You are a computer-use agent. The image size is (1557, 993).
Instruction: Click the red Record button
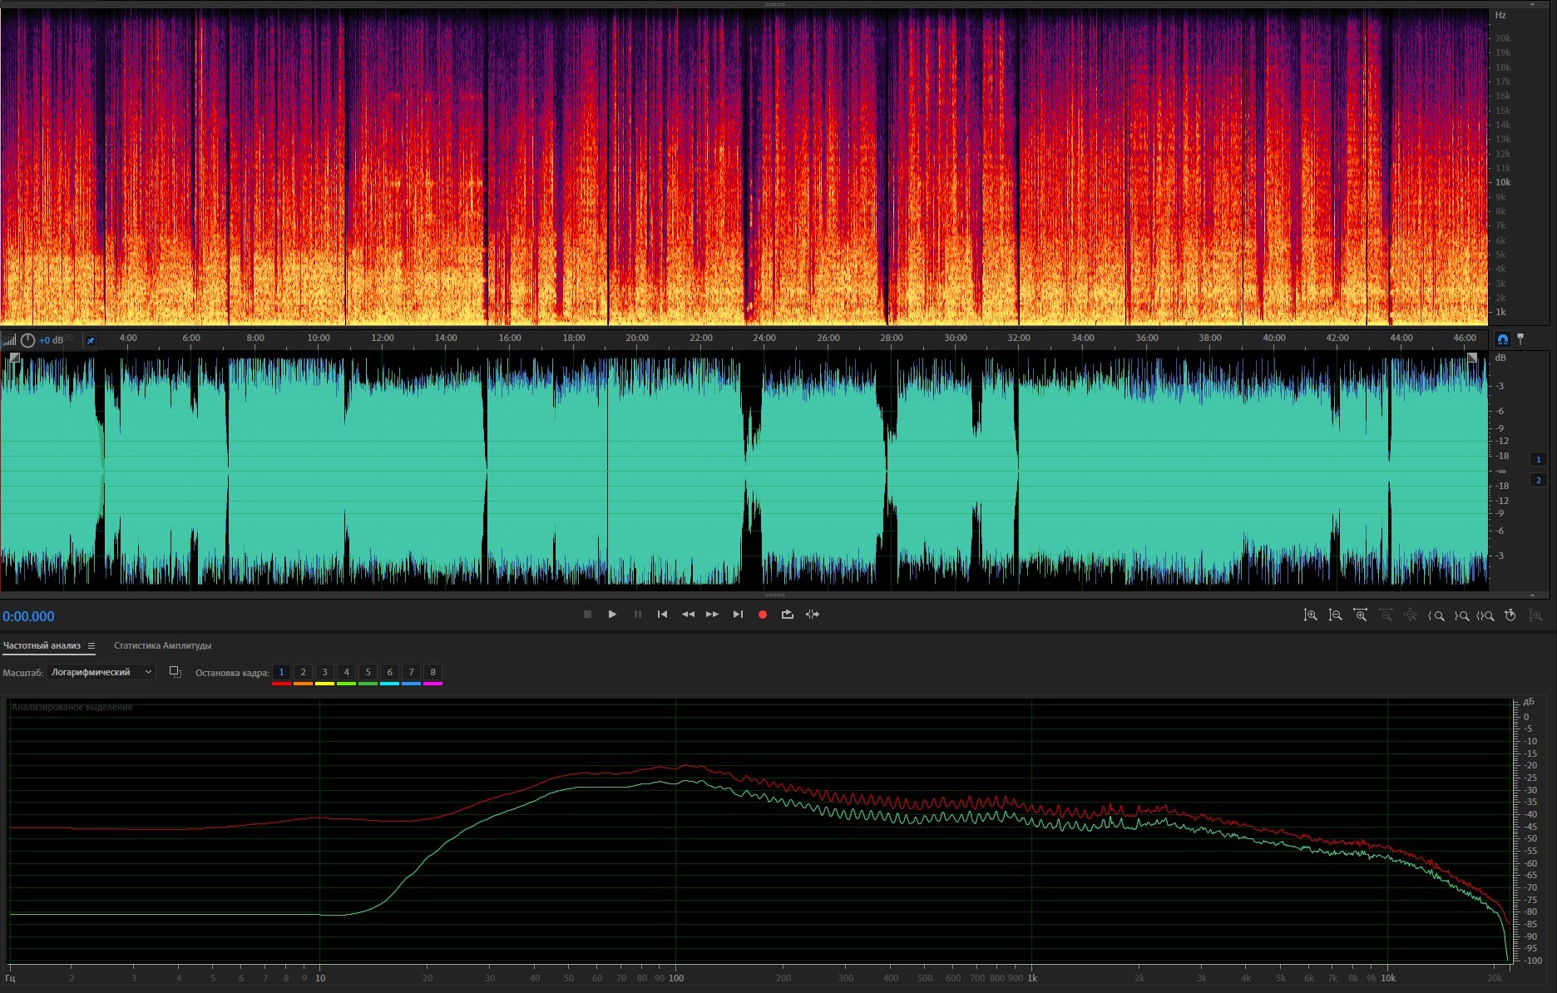point(762,615)
